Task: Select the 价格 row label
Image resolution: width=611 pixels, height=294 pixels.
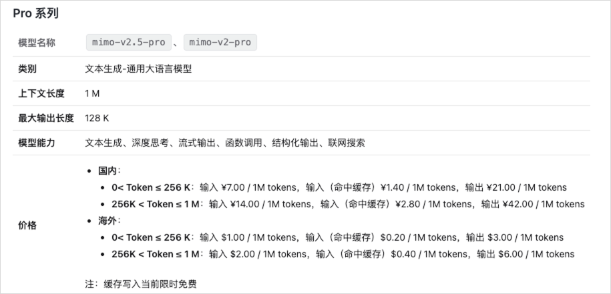Action: [x=27, y=225]
